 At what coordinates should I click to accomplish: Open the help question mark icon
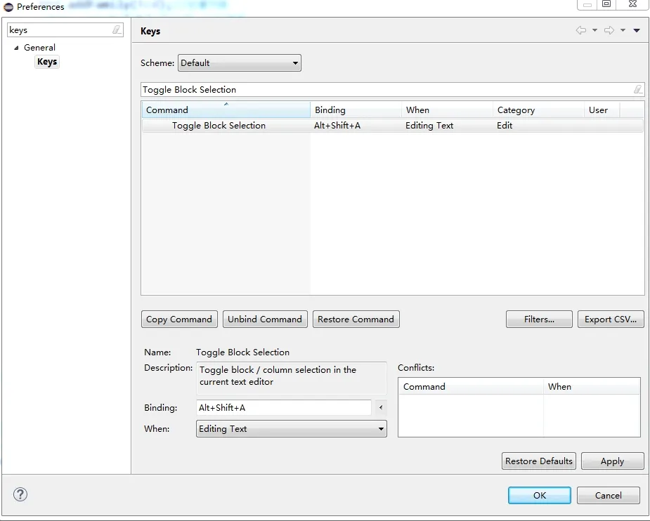pos(20,494)
